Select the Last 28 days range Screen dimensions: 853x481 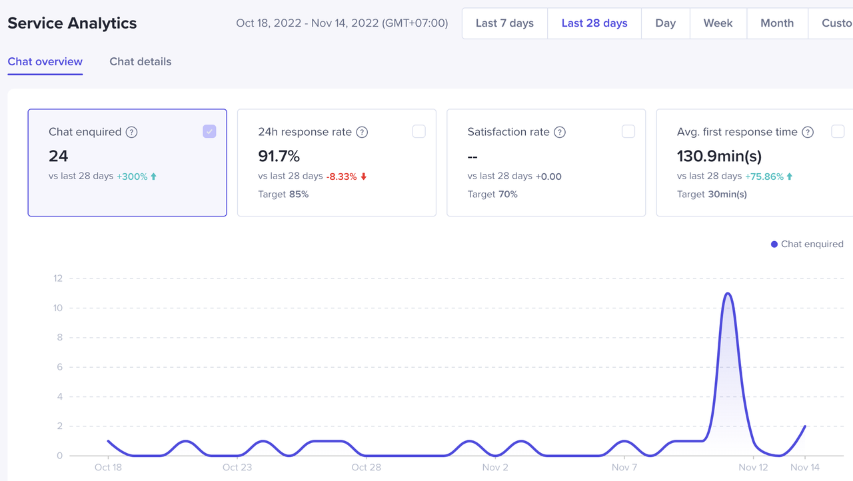(594, 23)
